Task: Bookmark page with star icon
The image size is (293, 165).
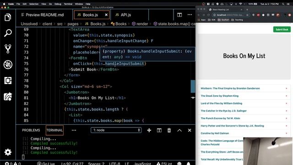Action: click(x=247, y=15)
